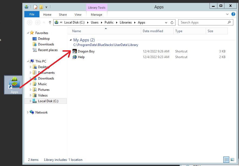Click the Apps window system icon
Viewport: 239px width, 166px height.
pyautogui.click(x=27, y=7)
